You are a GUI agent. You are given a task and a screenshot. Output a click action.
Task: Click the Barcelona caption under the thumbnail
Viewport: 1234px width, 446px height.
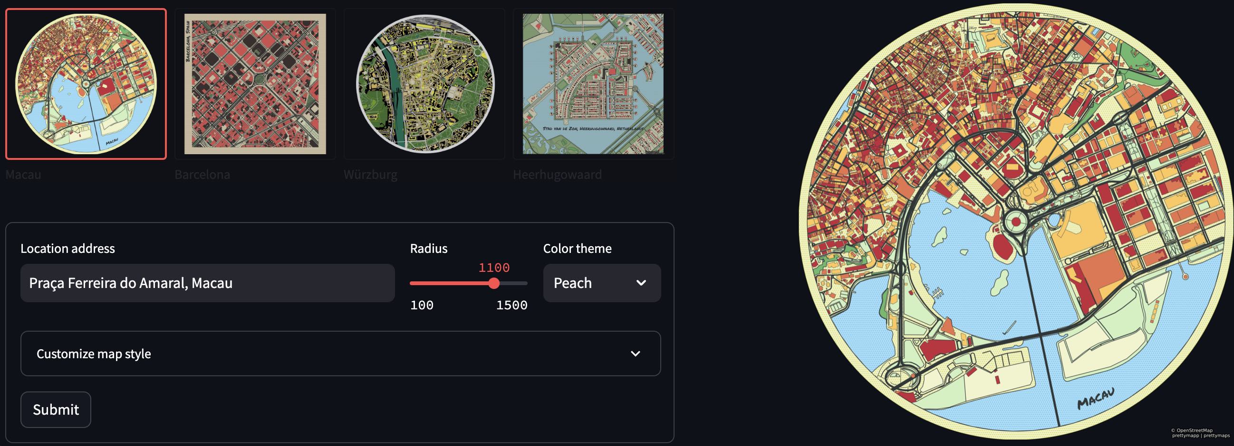(202, 175)
